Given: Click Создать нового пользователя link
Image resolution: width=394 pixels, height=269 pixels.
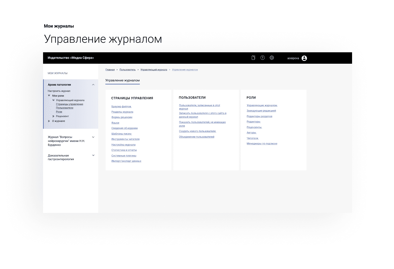Looking at the screenshot, I should pos(197,131).
